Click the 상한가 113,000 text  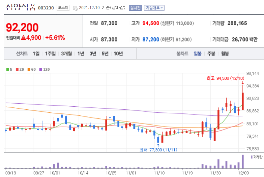click(177, 23)
